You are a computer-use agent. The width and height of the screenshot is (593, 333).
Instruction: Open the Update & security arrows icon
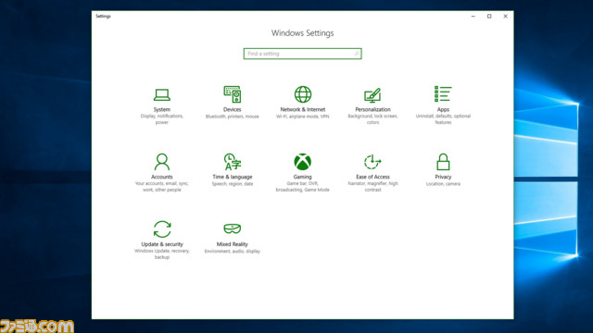(162, 229)
